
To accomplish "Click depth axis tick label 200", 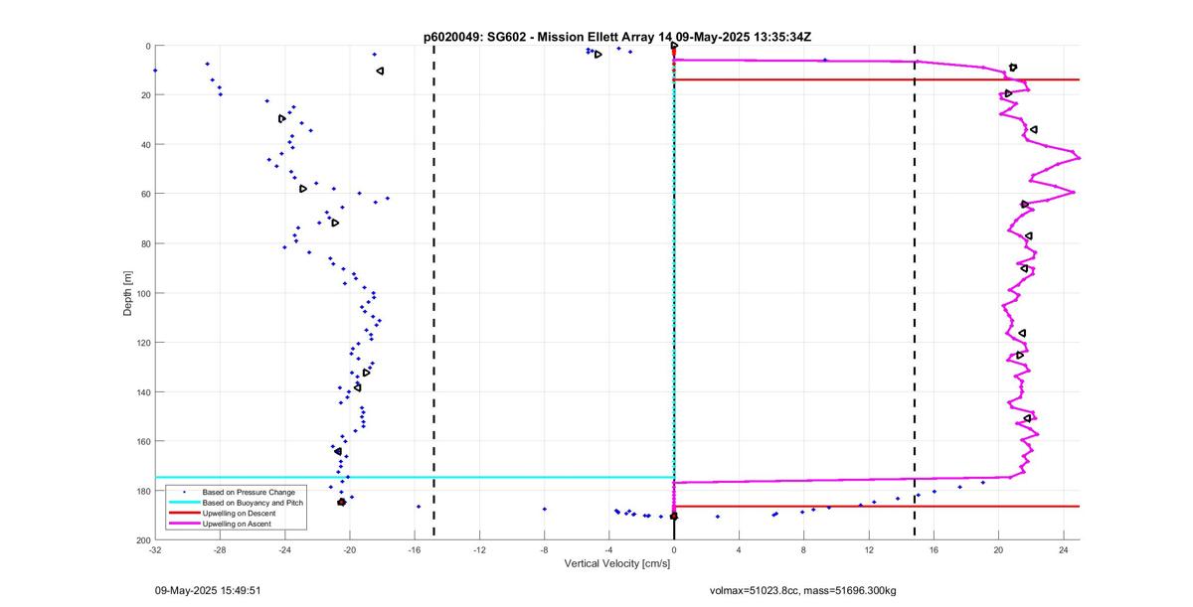I will point(143,540).
